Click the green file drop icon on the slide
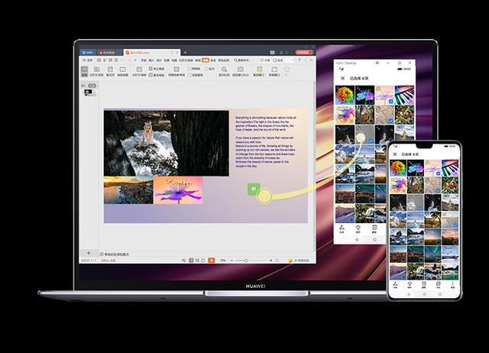Screen dimensions: 489x353 pos(254,189)
